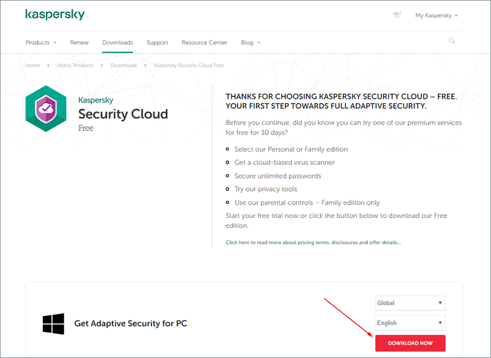Expand the Products menu
Image resolution: width=491 pixels, height=358 pixels.
(x=41, y=43)
